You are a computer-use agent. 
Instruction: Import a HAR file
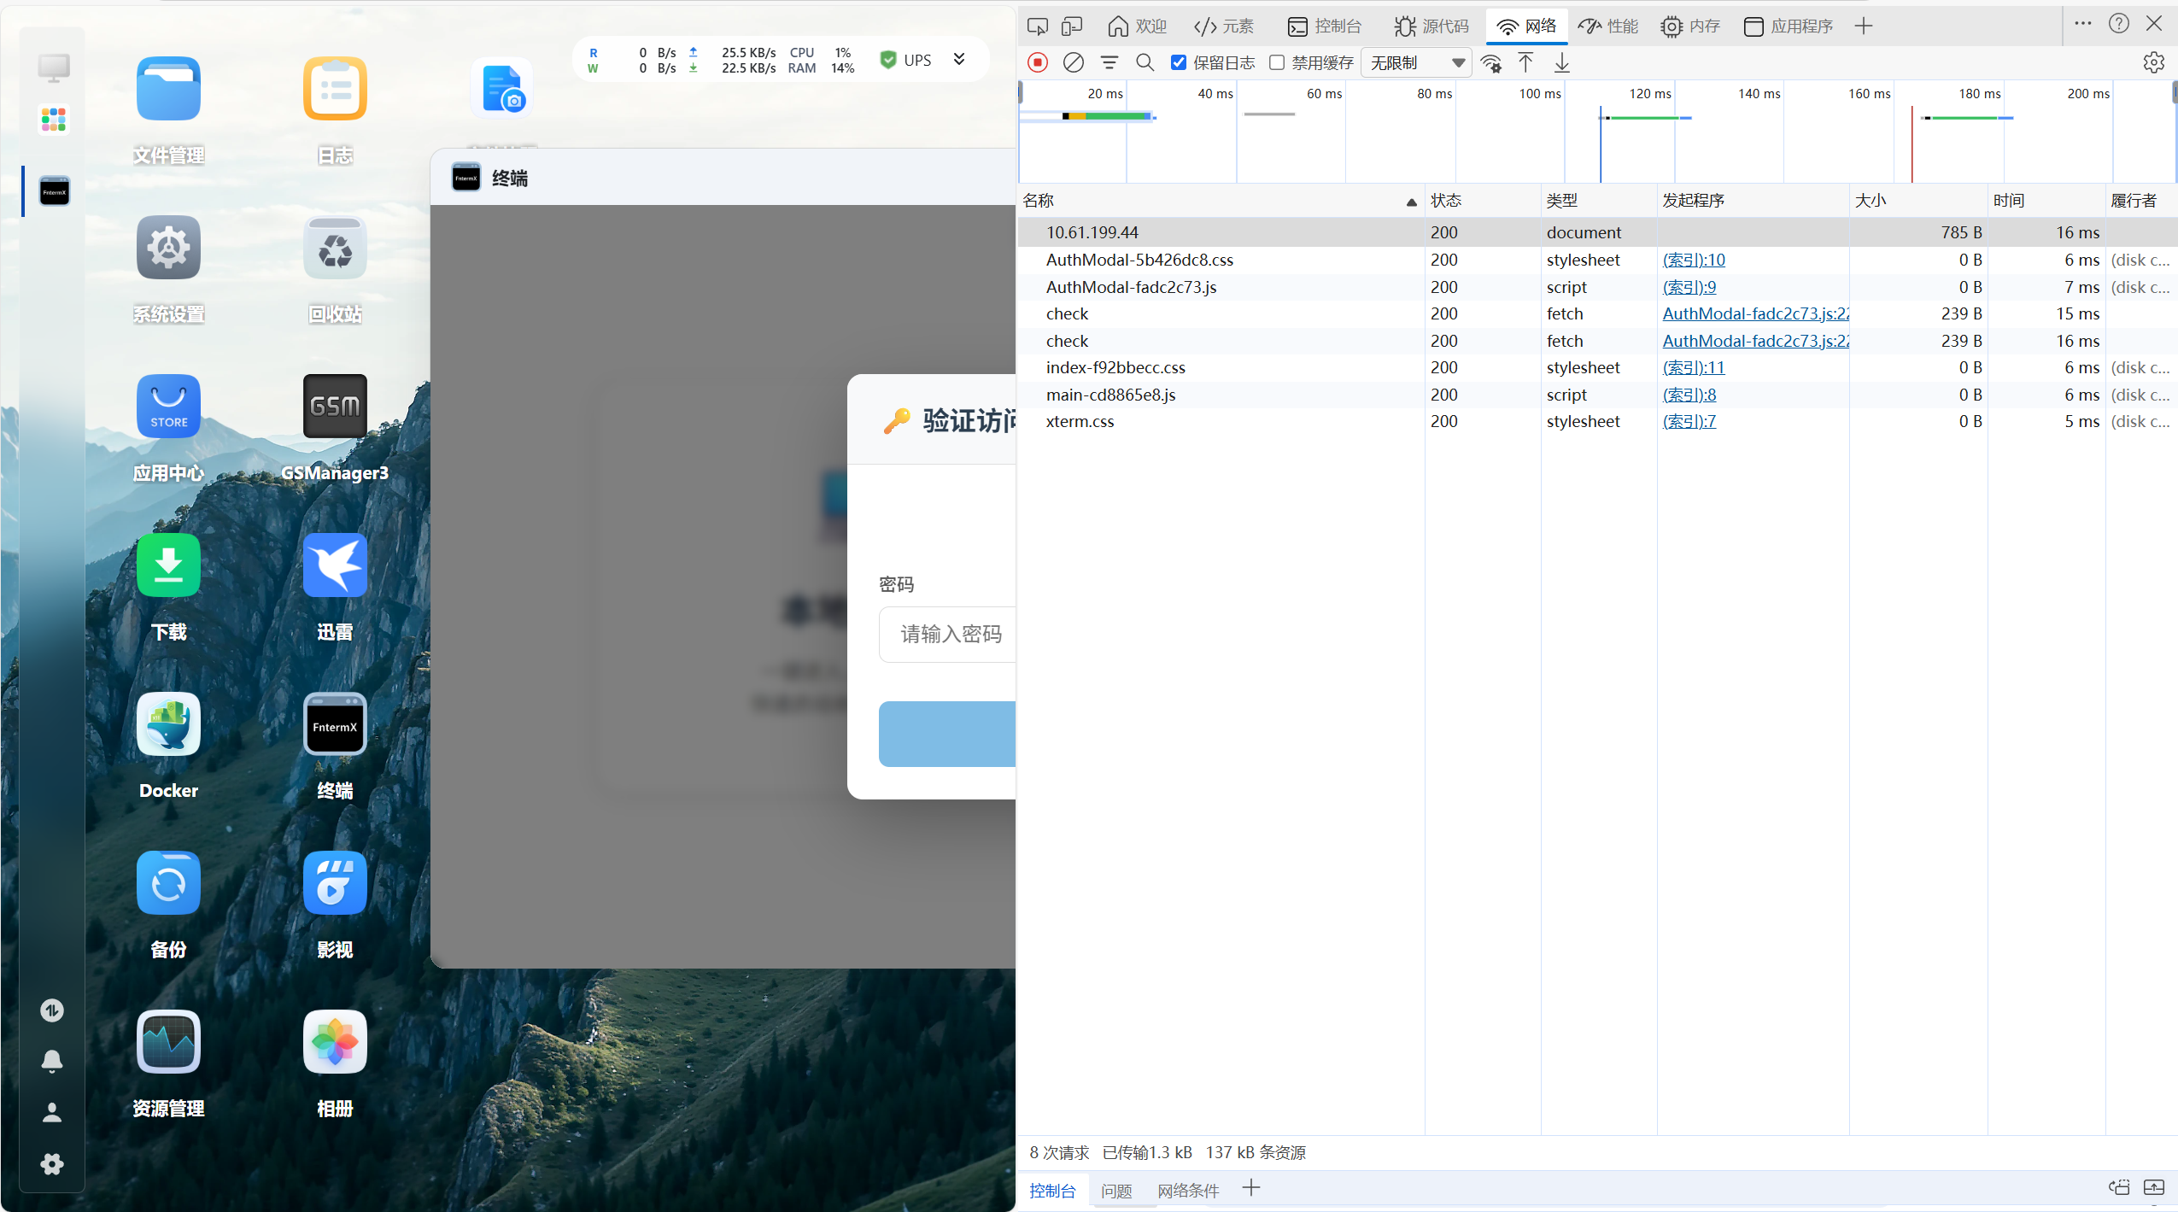pyautogui.click(x=1525, y=62)
